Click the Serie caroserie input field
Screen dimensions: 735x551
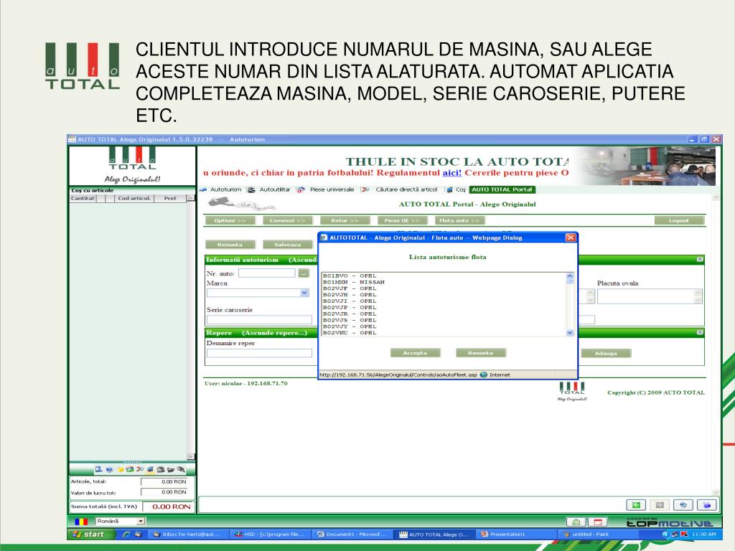point(259,320)
